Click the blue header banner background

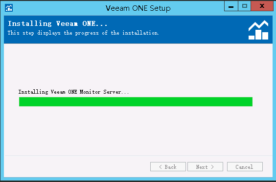pyautogui.click(x=194, y=29)
